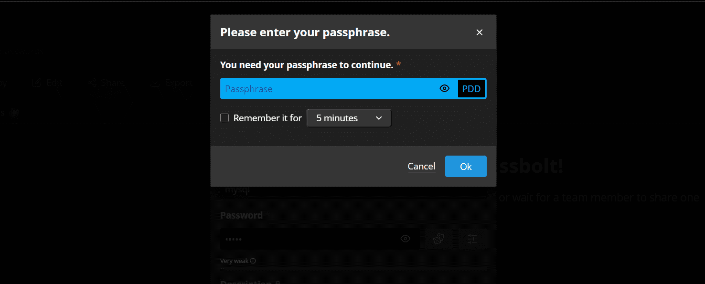The image size is (705, 284).
Task: Click inside the Passphrase input field
Action: 330,89
